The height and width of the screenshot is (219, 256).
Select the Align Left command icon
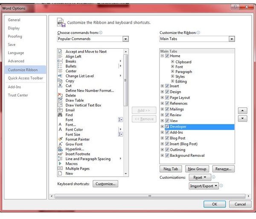tap(60, 56)
